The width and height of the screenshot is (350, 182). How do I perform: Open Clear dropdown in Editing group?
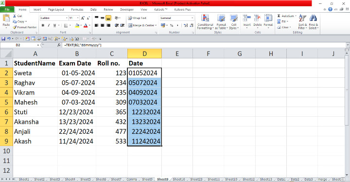point(284,27)
